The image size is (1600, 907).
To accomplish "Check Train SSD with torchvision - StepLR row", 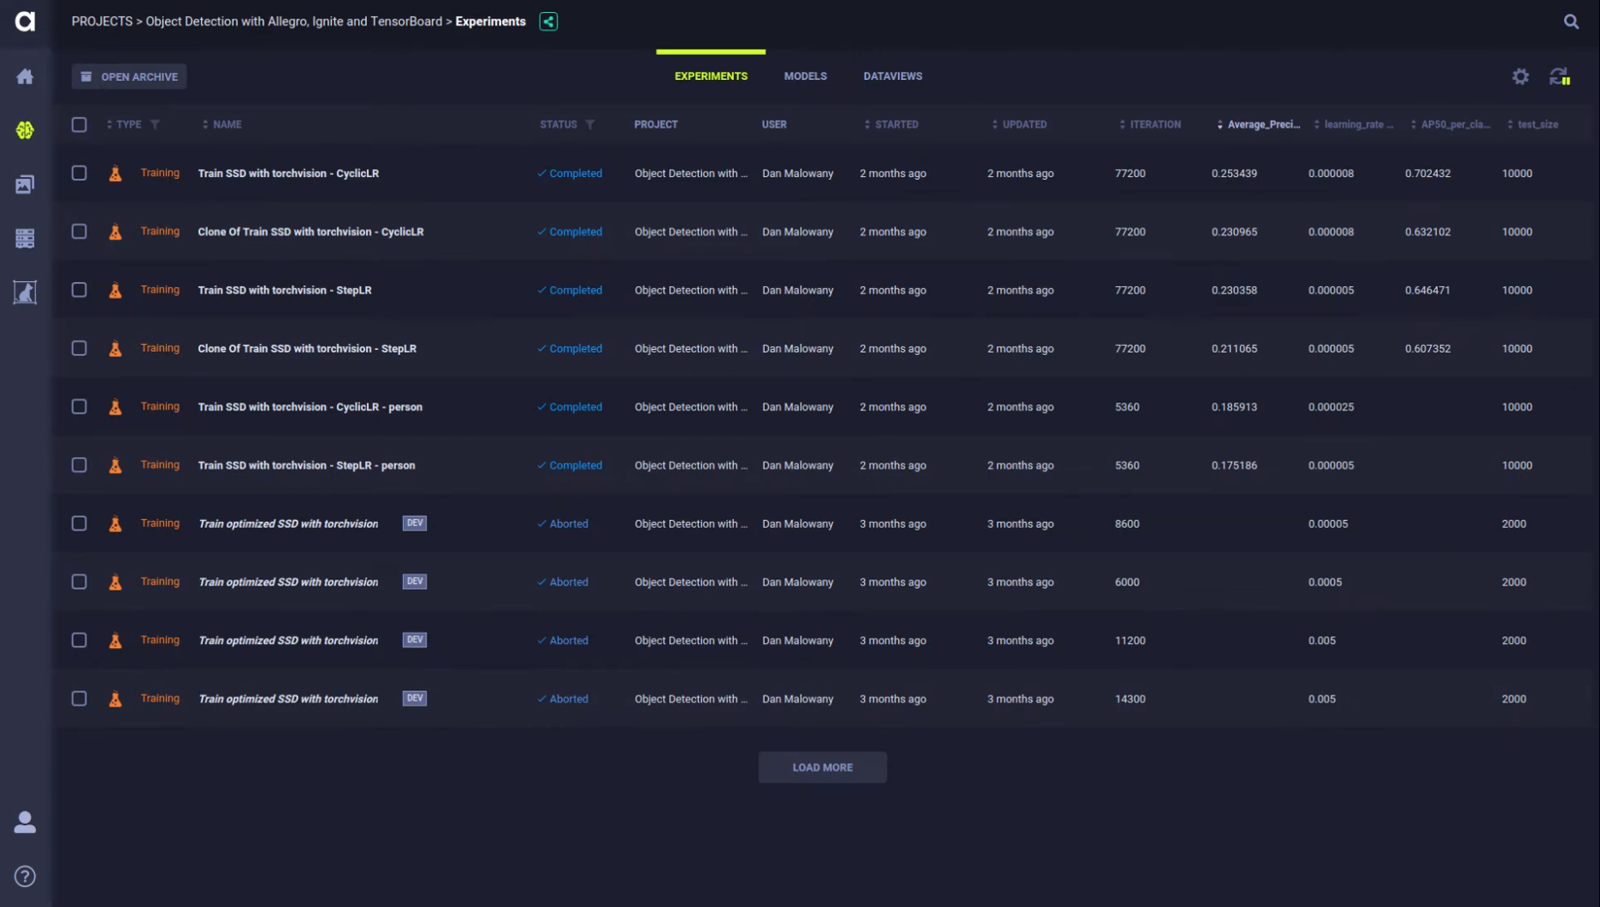I will (79, 290).
